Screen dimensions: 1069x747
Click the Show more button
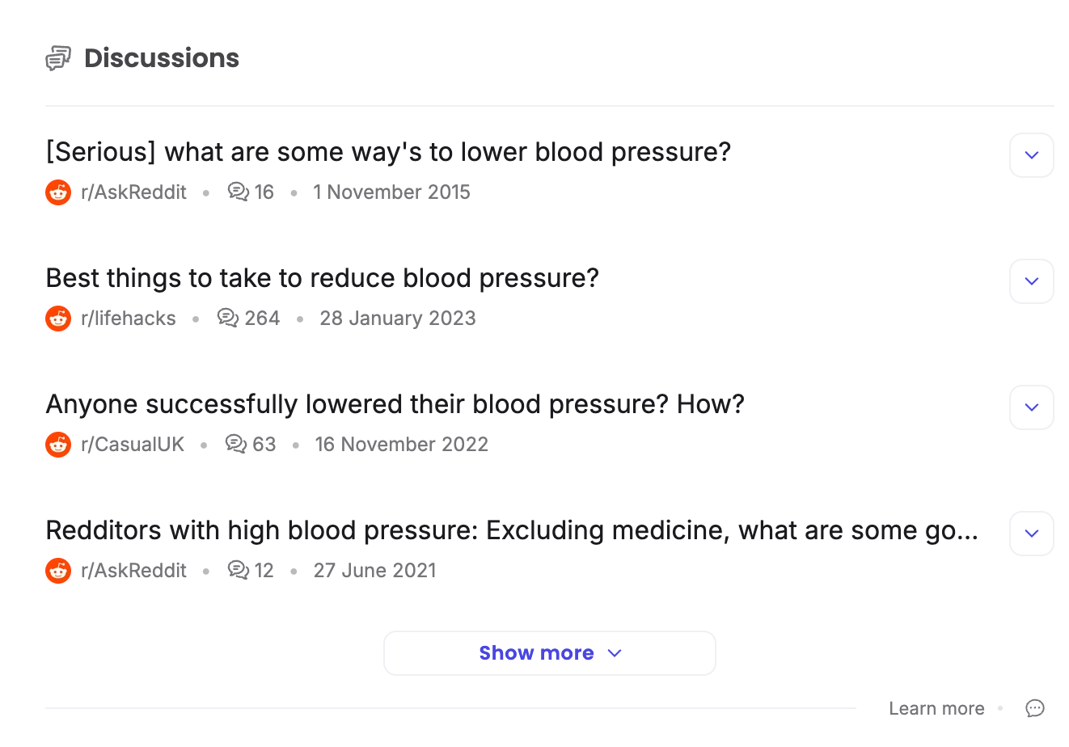point(549,652)
